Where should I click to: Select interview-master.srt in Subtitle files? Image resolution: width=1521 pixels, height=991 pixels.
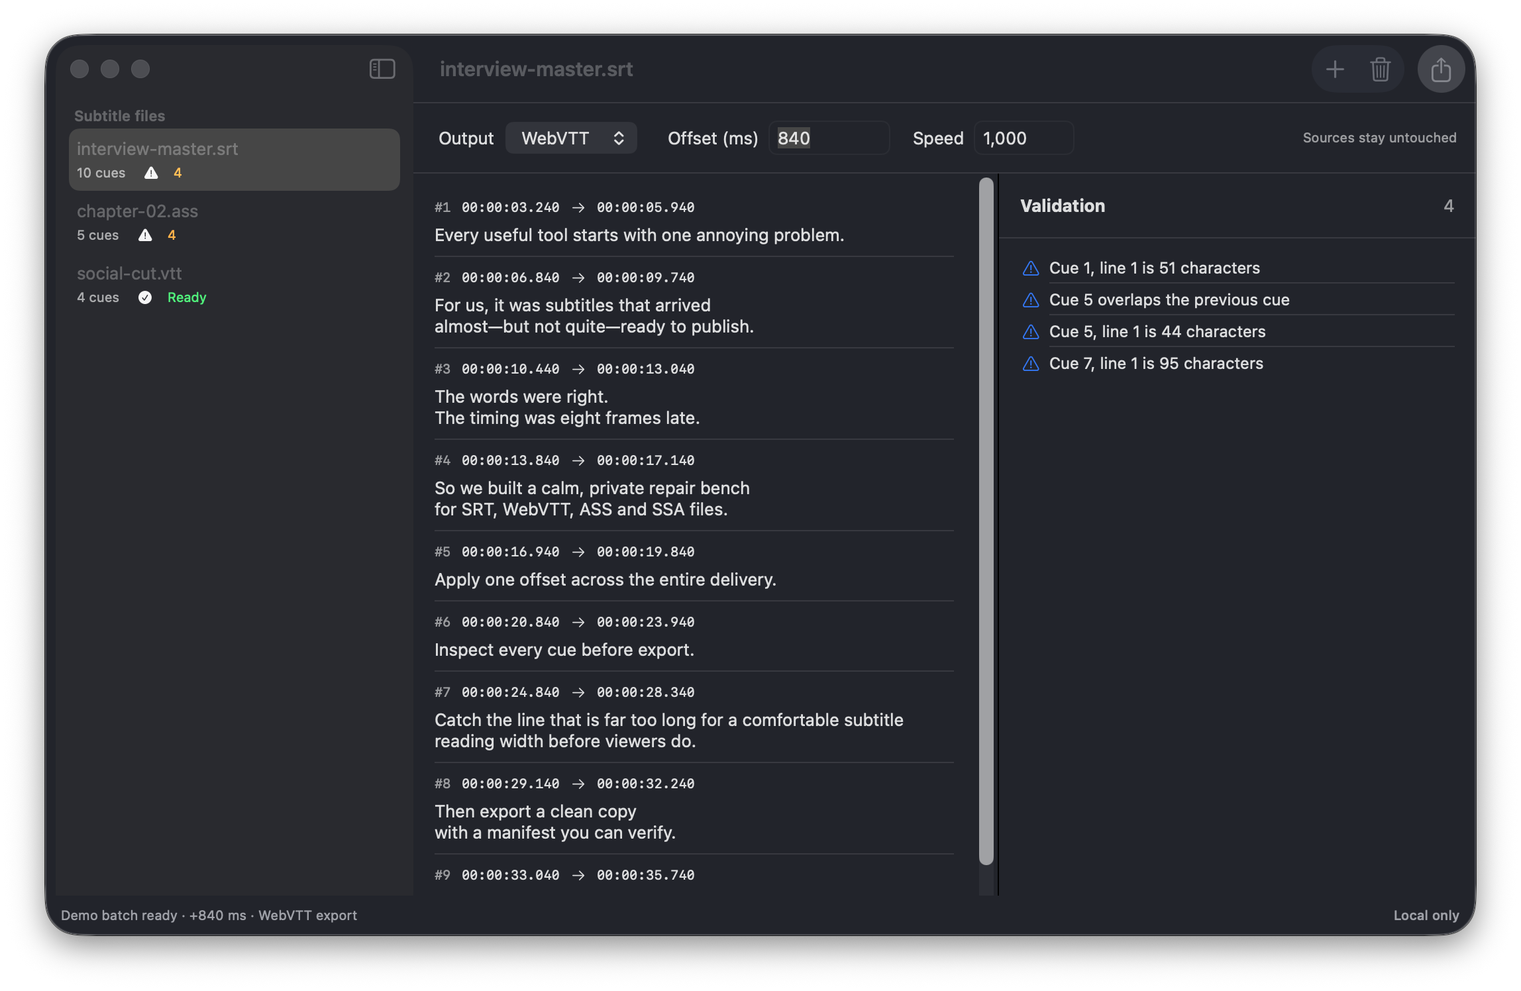(x=235, y=160)
